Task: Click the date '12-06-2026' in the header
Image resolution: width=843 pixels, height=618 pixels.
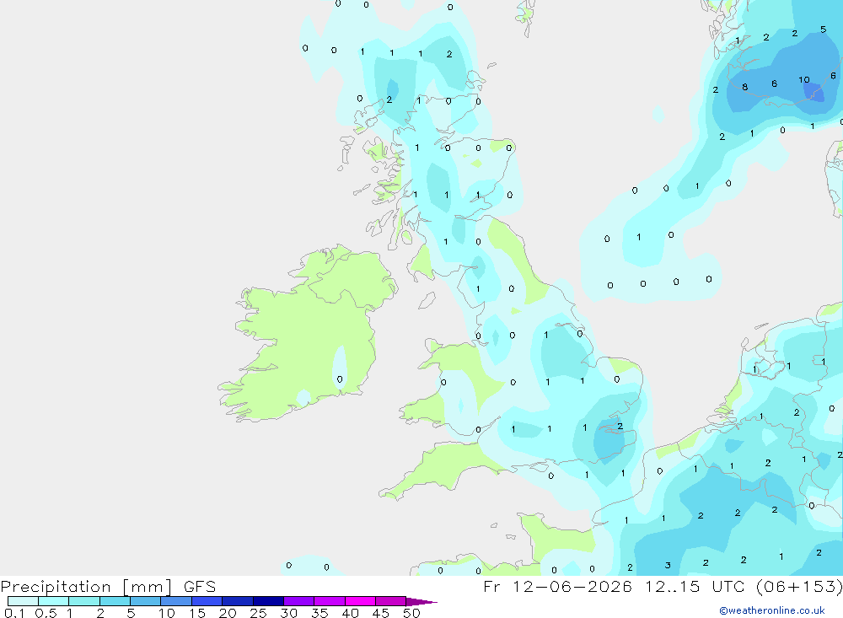Action: (x=572, y=586)
